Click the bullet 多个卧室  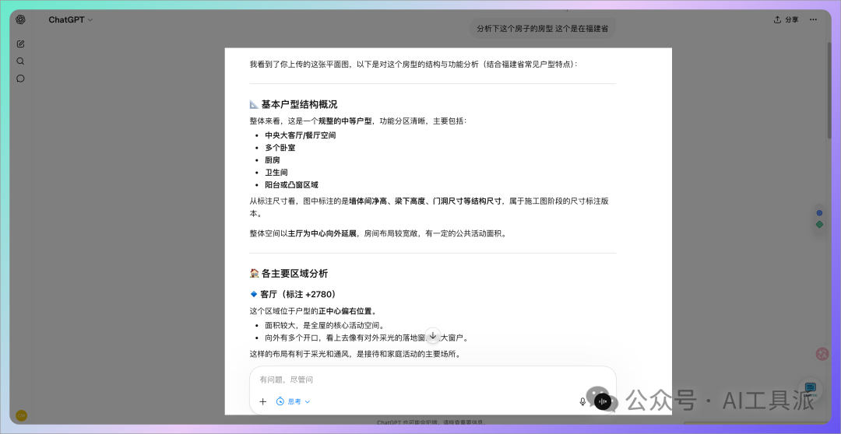pyautogui.click(x=280, y=148)
